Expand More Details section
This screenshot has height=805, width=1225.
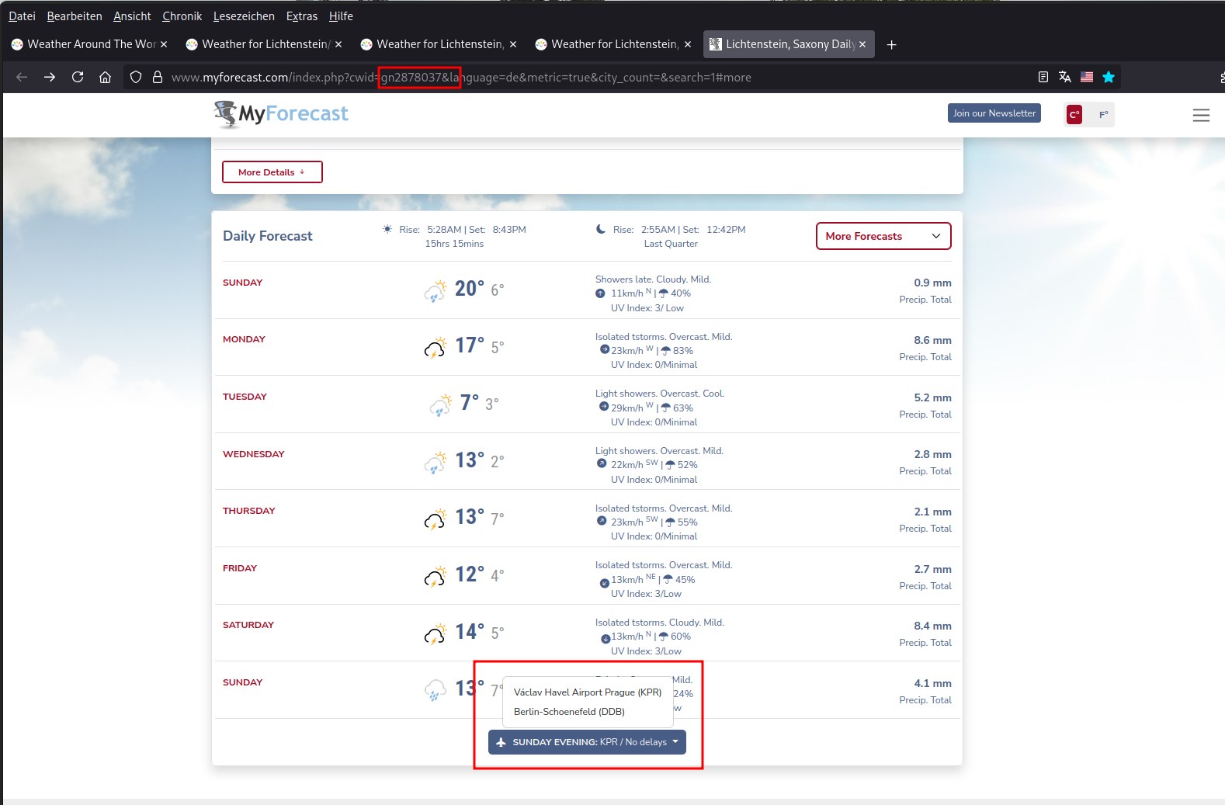[x=272, y=172]
